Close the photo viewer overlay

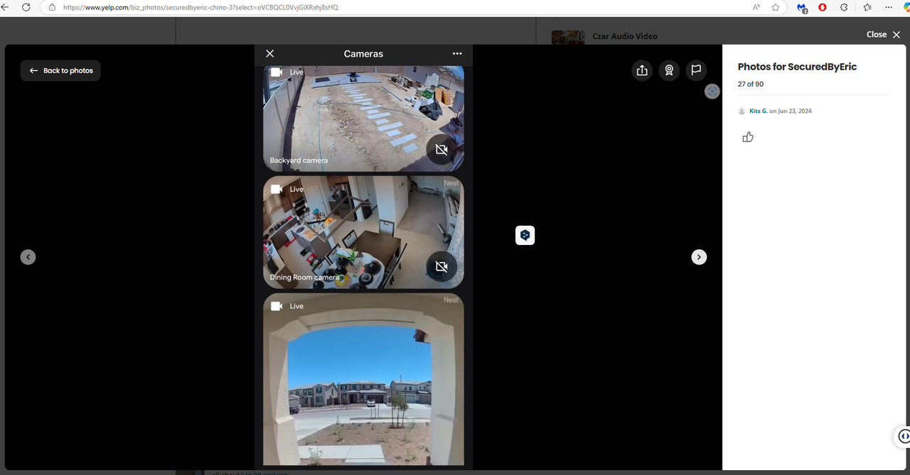tap(883, 34)
